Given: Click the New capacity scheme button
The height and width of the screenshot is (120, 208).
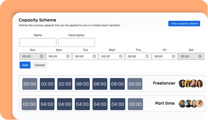Looking at the screenshot, I should coord(184,23).
